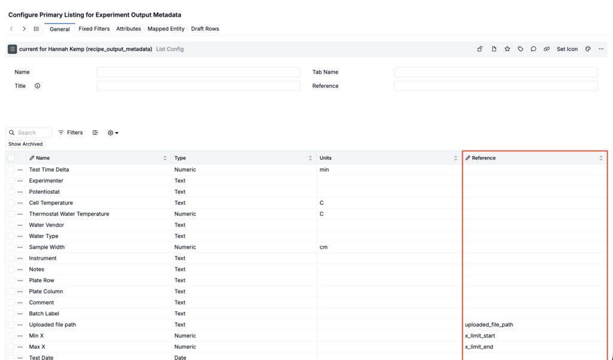This screenshot has height=360, width=613.
Task: Open row menu for Sample Width
Action: point(20,247)
